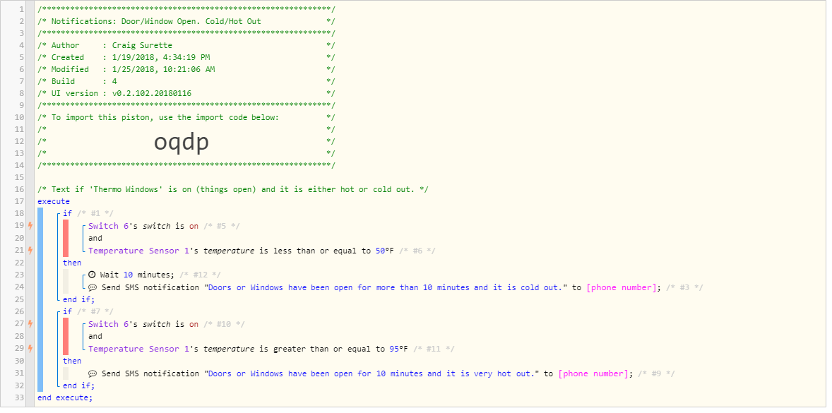The width and height of the screenshot is (832, 413).
Task: Click the blue execute block bar on left
Action: point(40,299)
